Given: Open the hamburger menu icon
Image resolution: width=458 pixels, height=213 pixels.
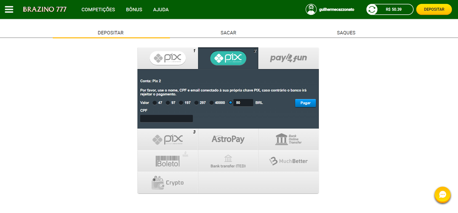Looking at the screenshot, I should pyautogui.click(x=9, y=9).
